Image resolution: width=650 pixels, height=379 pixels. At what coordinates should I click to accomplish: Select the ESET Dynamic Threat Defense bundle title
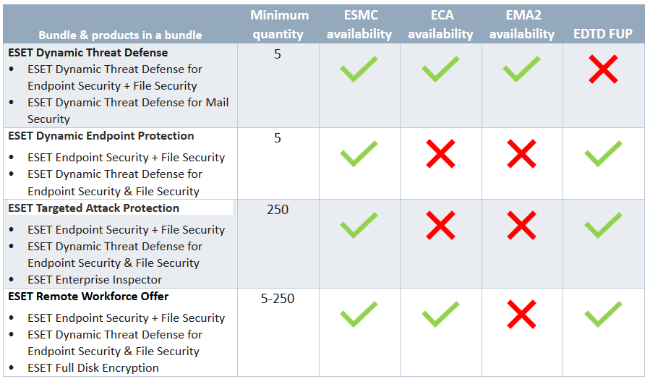click(88, 53)
